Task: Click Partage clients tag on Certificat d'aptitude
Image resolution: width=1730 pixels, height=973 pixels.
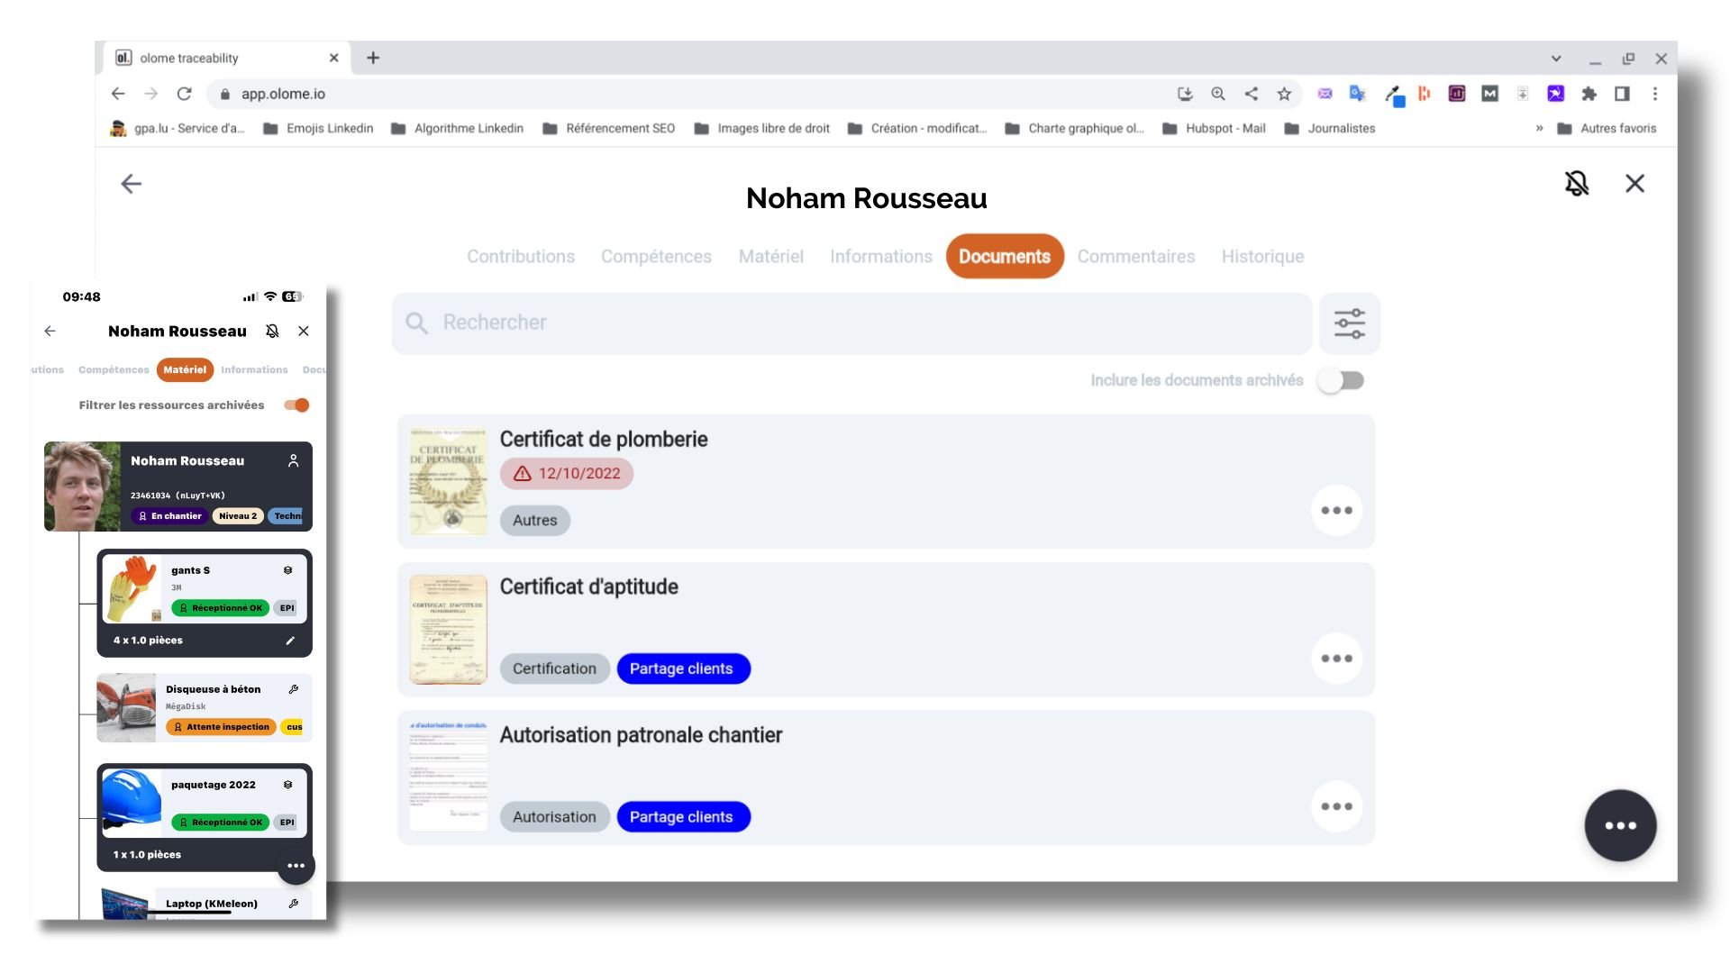Action: pos(682,668)
